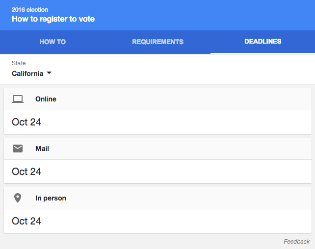This screenshot has height=249, width=315.
Task: Expand the State dropdown arrow
Action: [49, 74]
